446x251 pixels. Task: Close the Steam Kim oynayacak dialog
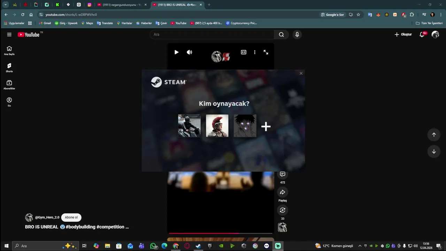[x=301, y=73]
